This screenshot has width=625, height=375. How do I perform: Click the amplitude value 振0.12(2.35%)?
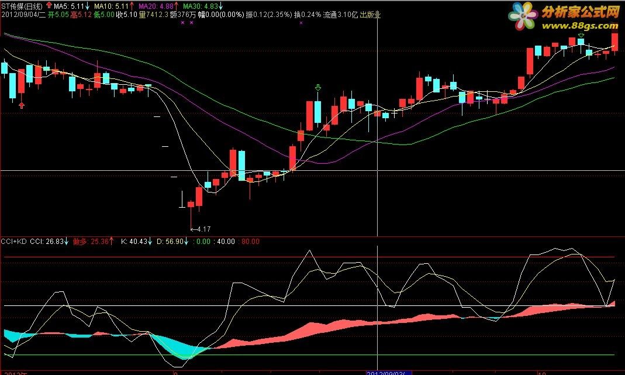(x=269, y=15)
